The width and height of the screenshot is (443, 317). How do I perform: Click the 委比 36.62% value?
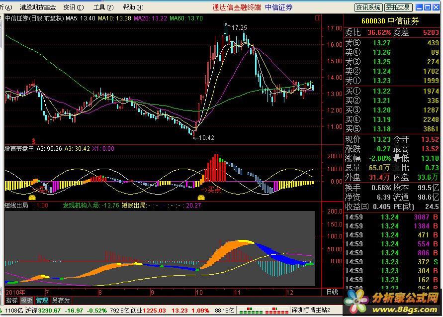pyautogui.click(x=379, y=32)
